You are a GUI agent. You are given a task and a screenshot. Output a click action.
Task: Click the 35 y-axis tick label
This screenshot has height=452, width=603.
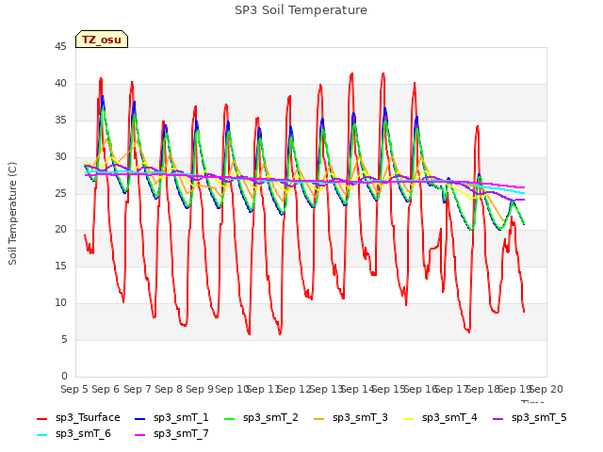[x=60, y=121]
